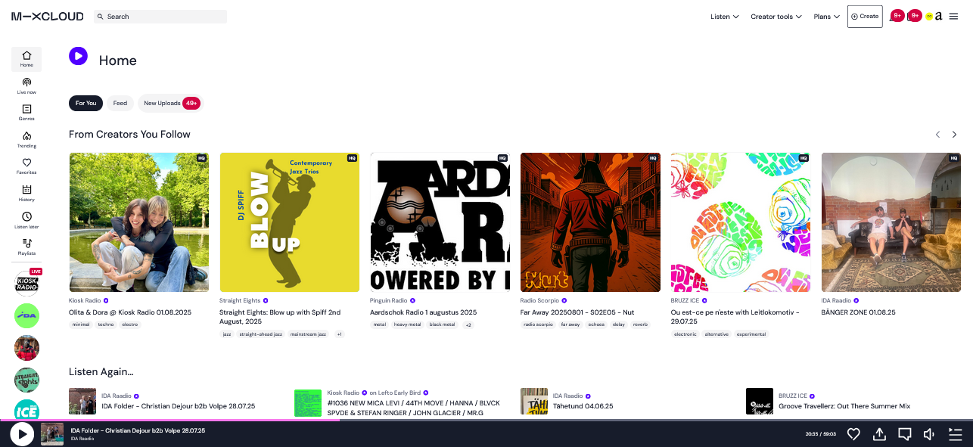Open Straight Eights: Blow up show title
The width and height of the screenshot is (973, 447).
click(x=280, y=316)
